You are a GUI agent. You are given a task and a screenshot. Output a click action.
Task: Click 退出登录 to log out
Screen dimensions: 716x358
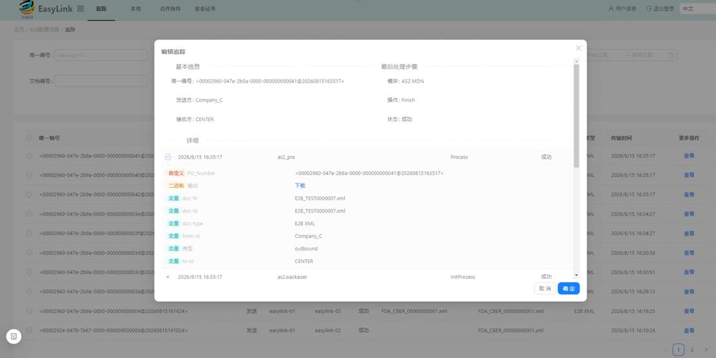660,8
